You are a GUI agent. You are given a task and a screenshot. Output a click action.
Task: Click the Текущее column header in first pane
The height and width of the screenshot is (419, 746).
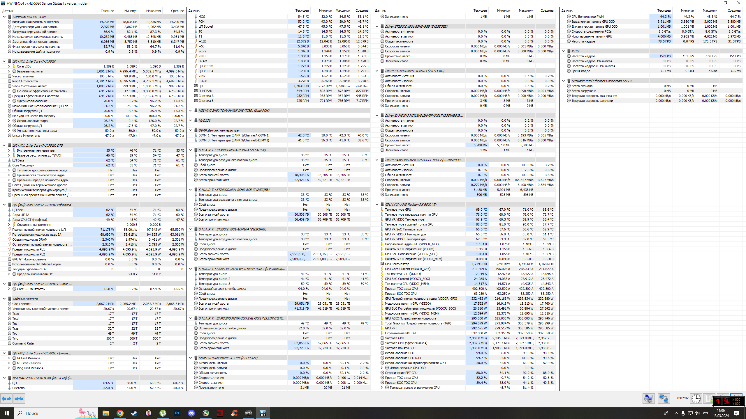[x=107, y=11]
